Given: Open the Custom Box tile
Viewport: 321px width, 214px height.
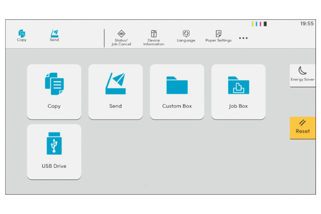Looking at the screenshot, I should (177, 91).
